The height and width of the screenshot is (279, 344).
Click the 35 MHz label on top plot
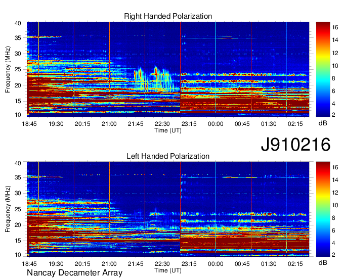click(18, 38)
